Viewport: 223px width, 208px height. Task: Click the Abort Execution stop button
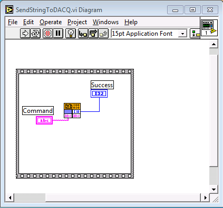tap(48, 33)
